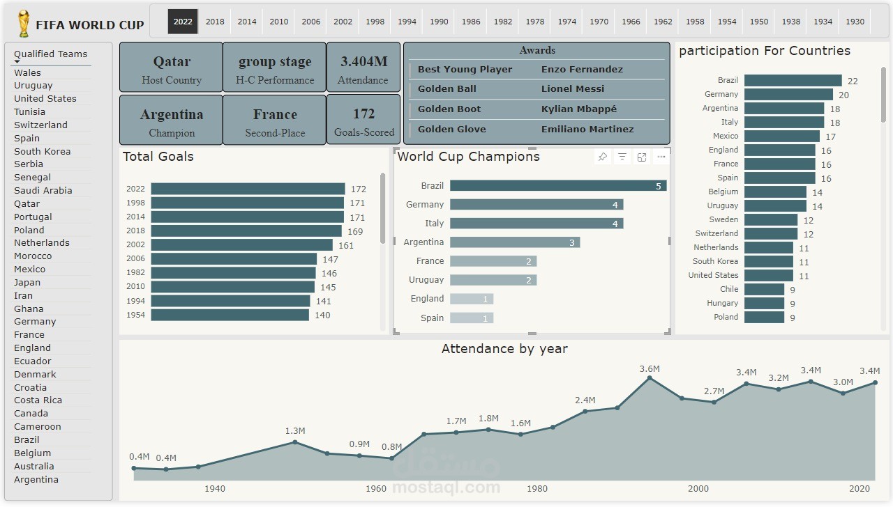Click the 1934 year button
This screenshot has height=507, width=893.
pyautogui.click(x=823, y=22)
